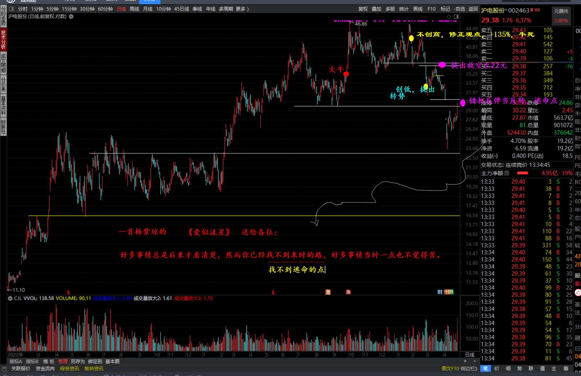Screen dimensions: 581x376
Task: Click the minus zoom-out icon under 日线
Action: coord(475,361)
